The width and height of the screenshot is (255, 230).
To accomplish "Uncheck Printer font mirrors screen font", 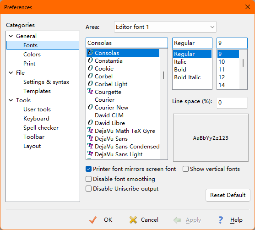I will click(x=88, y=169).
